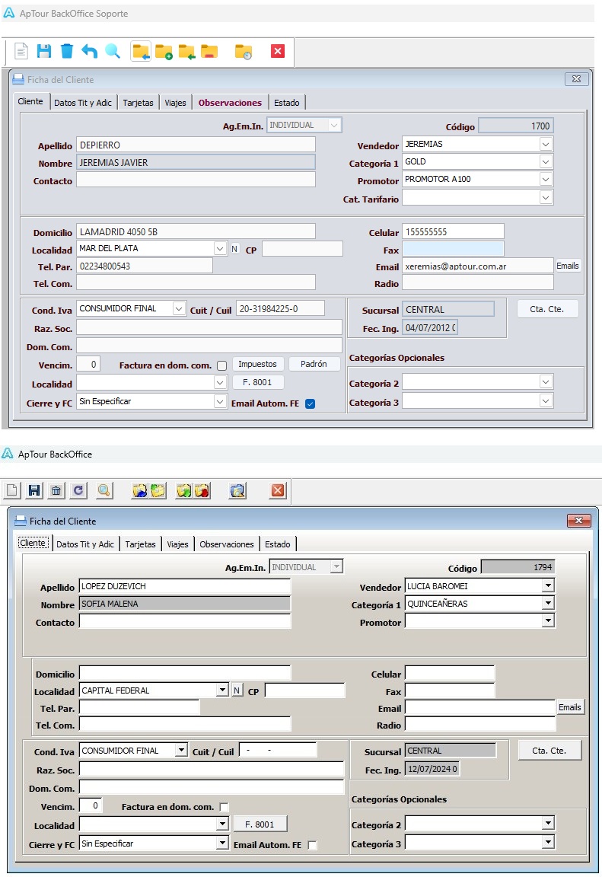Click the N button beside MAR DEL PLATA
Viewport: 602px width, 877px height.
[x=234, y=249]
